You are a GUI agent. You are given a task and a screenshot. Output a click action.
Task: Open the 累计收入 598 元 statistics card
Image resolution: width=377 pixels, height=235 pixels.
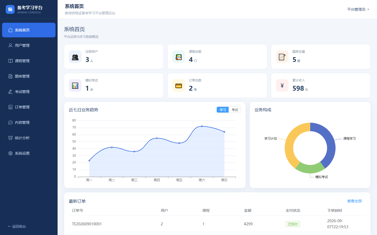(321, 85)
